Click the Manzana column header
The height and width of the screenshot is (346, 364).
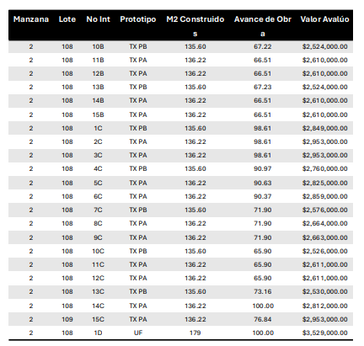pos(31,19)
